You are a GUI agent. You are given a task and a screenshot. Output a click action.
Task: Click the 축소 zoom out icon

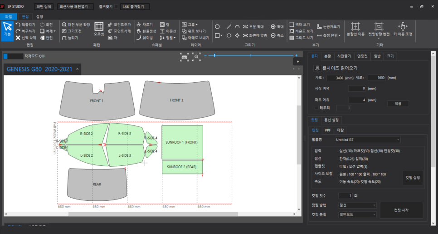click(273, 35)
